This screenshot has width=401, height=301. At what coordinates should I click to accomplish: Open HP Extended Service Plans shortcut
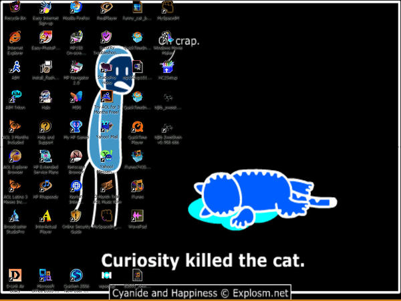pos(45,156)
